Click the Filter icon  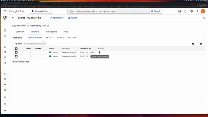(16, 44)
